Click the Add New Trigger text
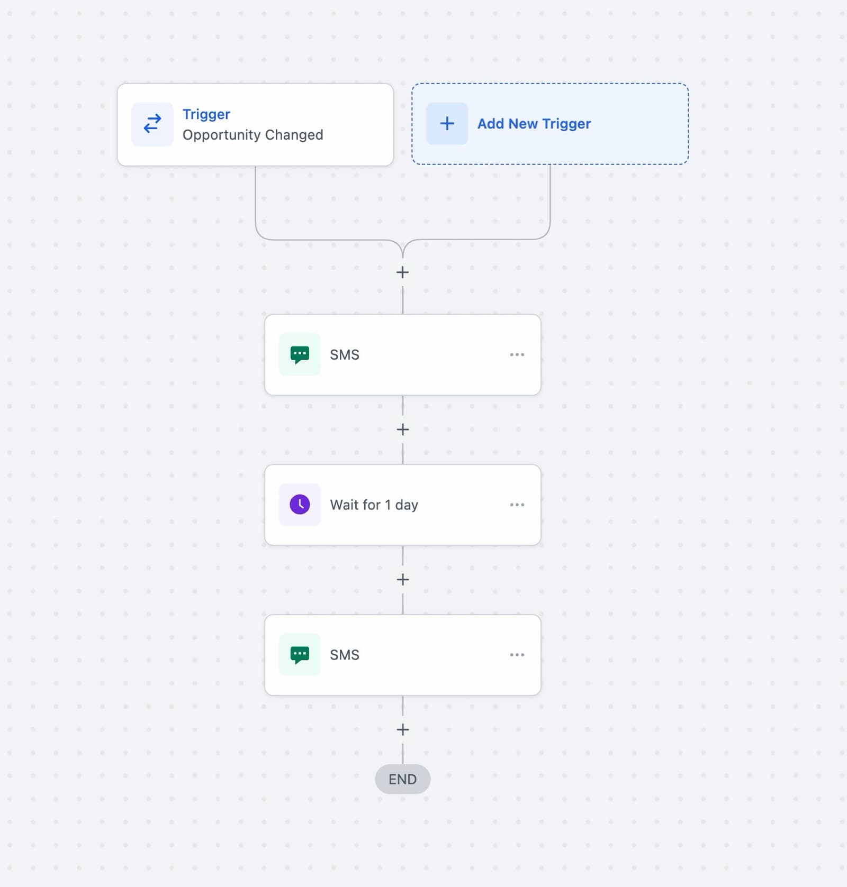The image size is (847, 887). [x=534, y=124]
